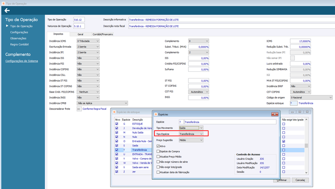
Task: Close the Espécies dialog with red X
Action: coord(274,113)
